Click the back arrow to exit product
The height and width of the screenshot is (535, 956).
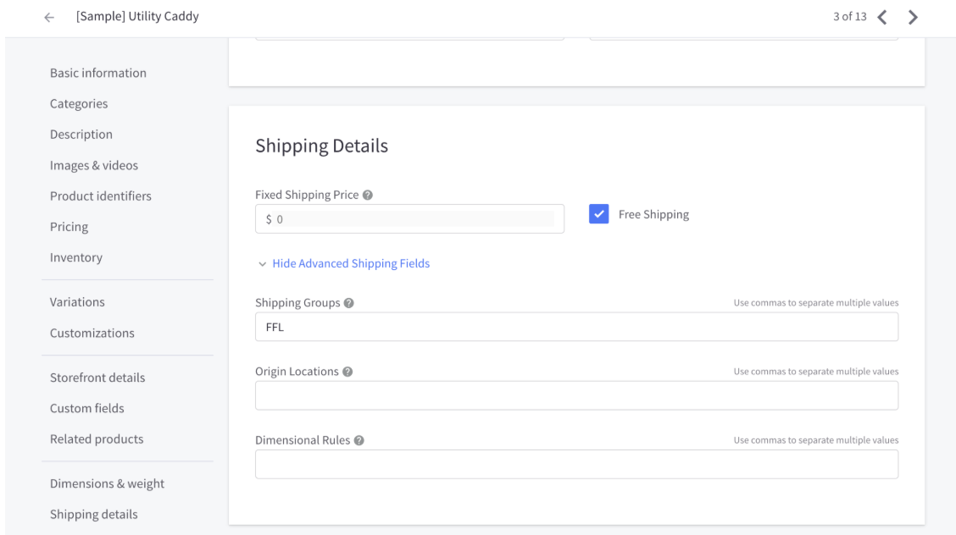[48, 17]
